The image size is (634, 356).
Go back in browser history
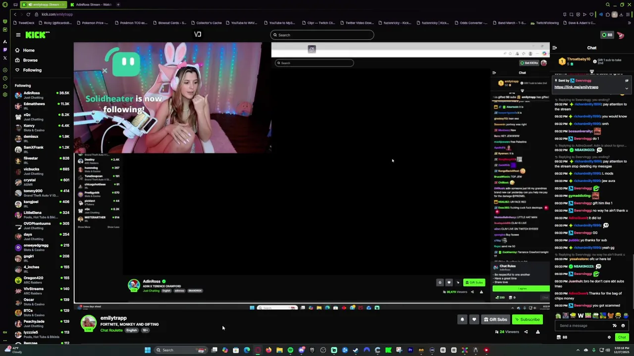tap(15, 14)
